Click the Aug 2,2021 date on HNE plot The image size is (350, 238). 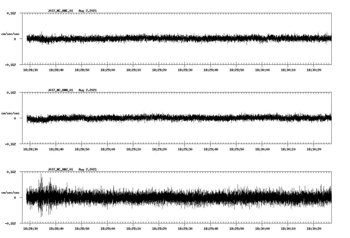[x=88, y=11]
